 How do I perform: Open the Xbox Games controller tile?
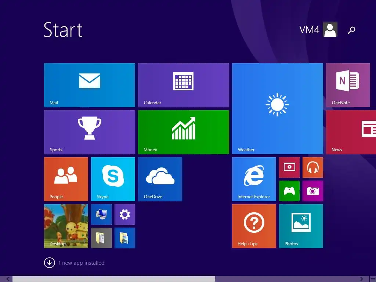[x=289, y=191]
